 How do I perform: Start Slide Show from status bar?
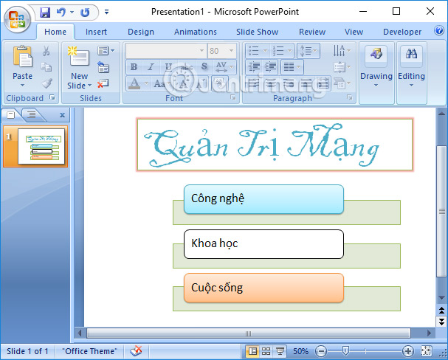280,351
